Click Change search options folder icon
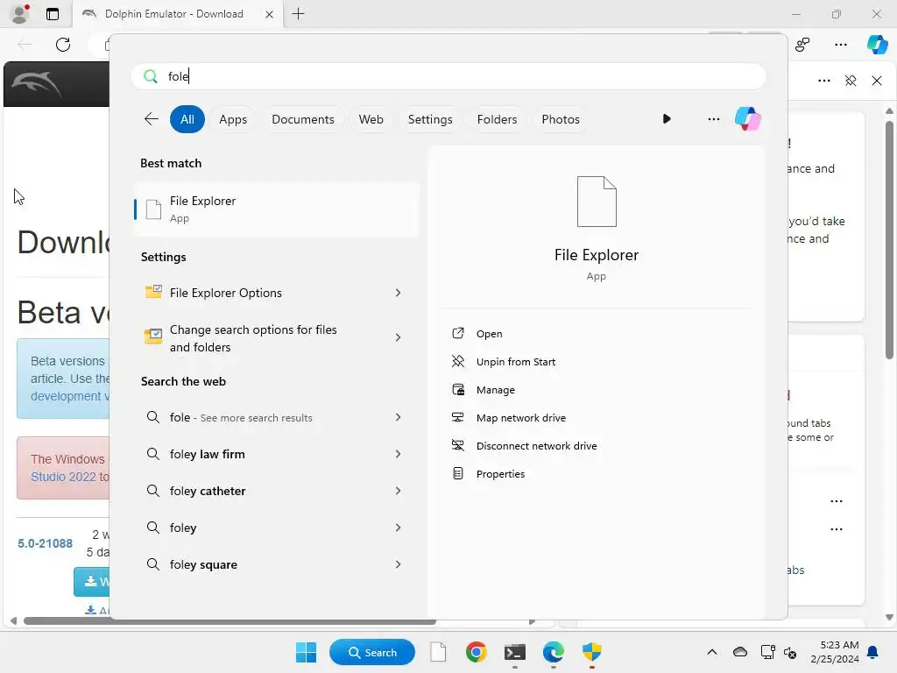The image size is (897, 673). [153, 336]
